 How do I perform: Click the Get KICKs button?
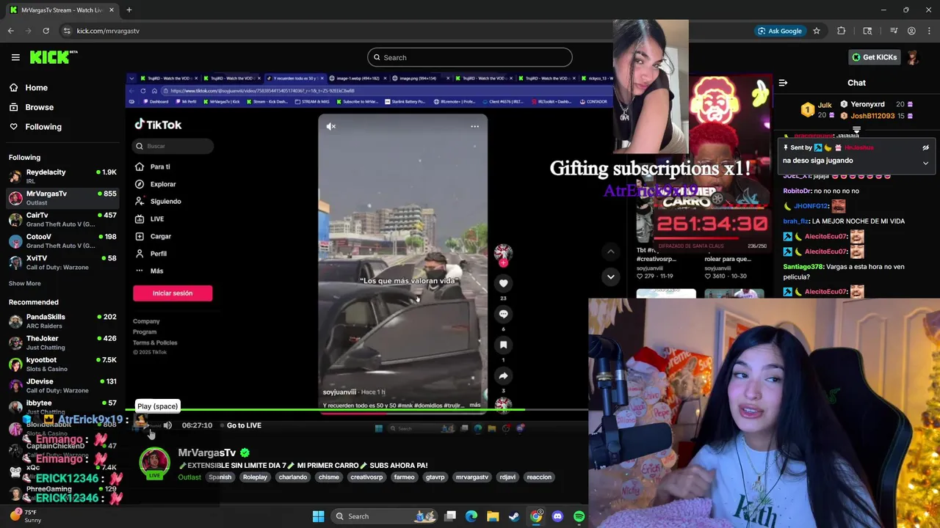[874, 57]
